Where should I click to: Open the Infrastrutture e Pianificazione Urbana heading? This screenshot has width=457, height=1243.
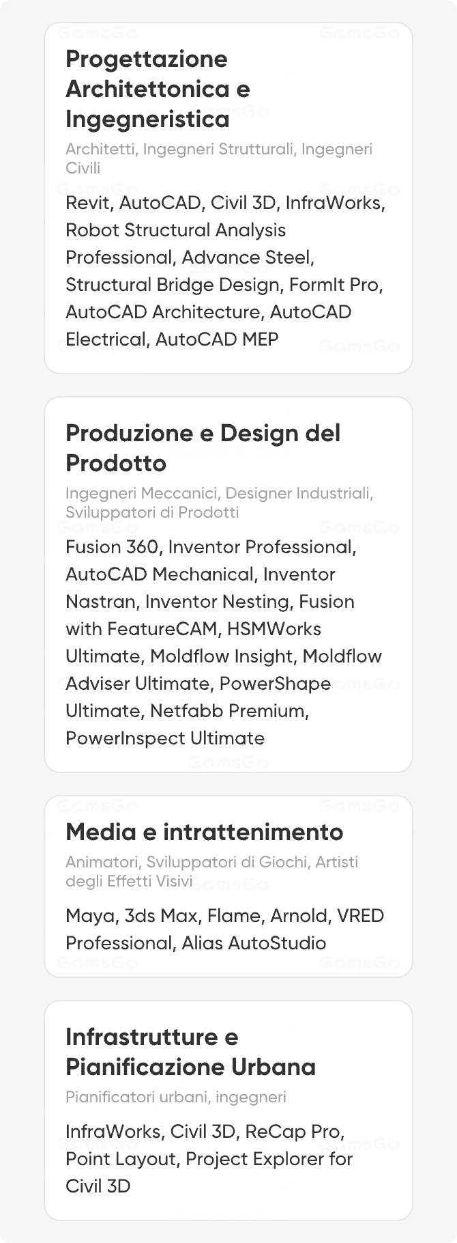coord(190,1052)
